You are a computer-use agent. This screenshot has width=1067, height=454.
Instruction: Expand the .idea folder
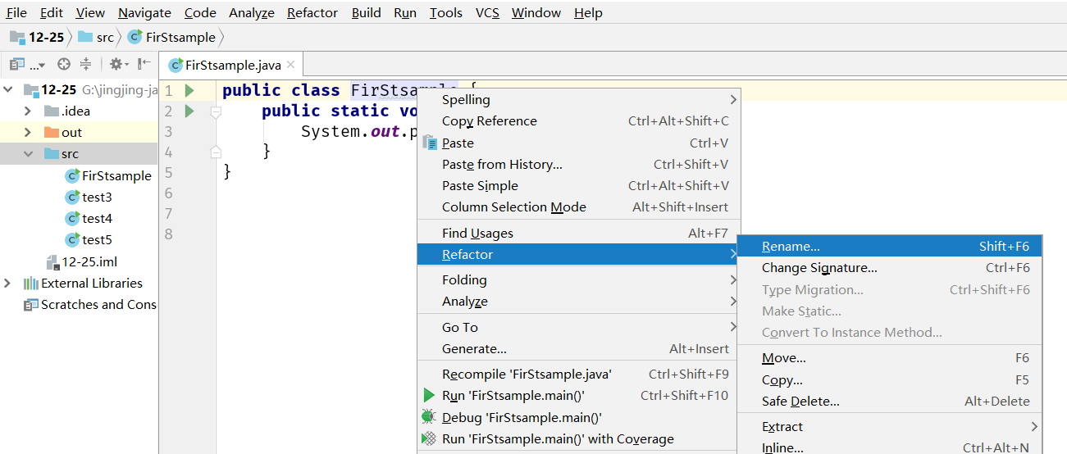coord(28,111)
